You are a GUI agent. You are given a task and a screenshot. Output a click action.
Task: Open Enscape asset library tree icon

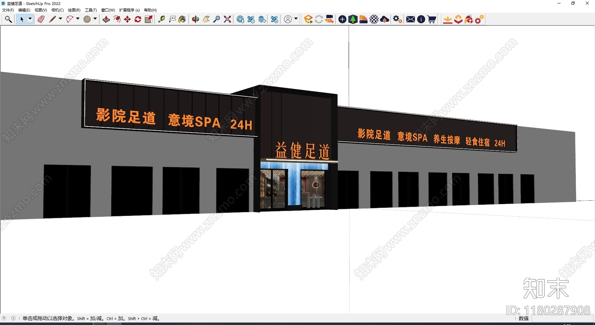click(353, 19)
